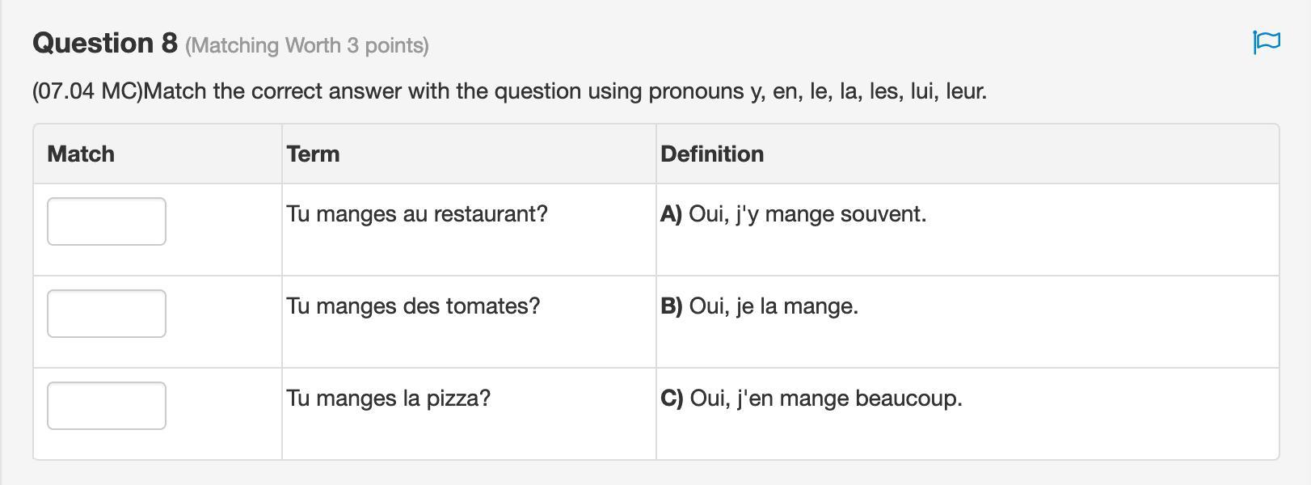Click the answer 'Oui, je la mange.'
Screen dimensions: 1311x485
point(774,306)
